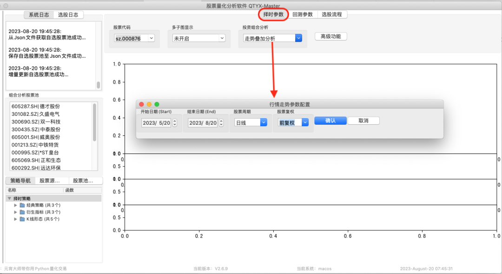Click status text 当前系统: macos

pos(314,268)
